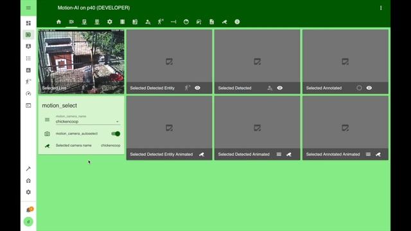Switch to the table column tab
This screenshot has height=231, width=411.
tap(123, 22)
